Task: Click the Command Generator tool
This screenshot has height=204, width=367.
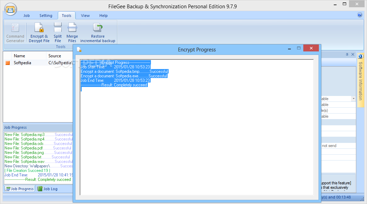Action: 15,32
